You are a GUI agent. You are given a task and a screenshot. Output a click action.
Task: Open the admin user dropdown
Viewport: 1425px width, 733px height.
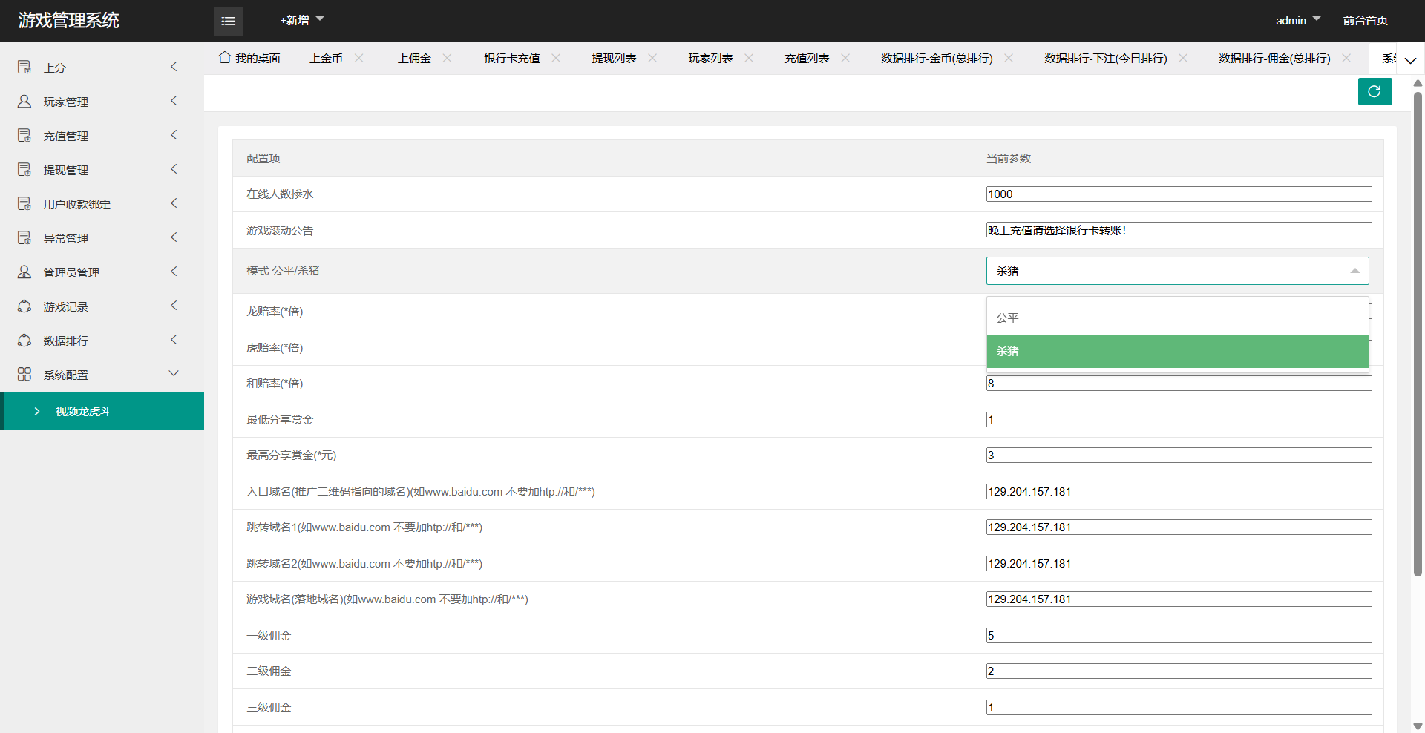point(1297,20)
